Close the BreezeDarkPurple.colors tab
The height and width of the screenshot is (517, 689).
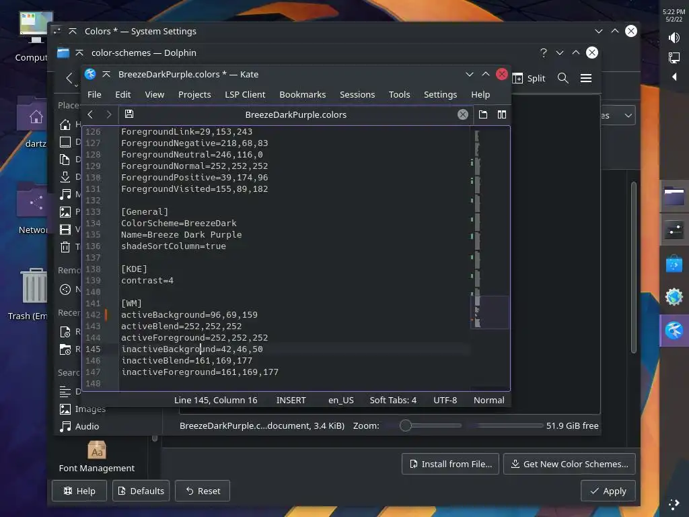click(463, 114)
